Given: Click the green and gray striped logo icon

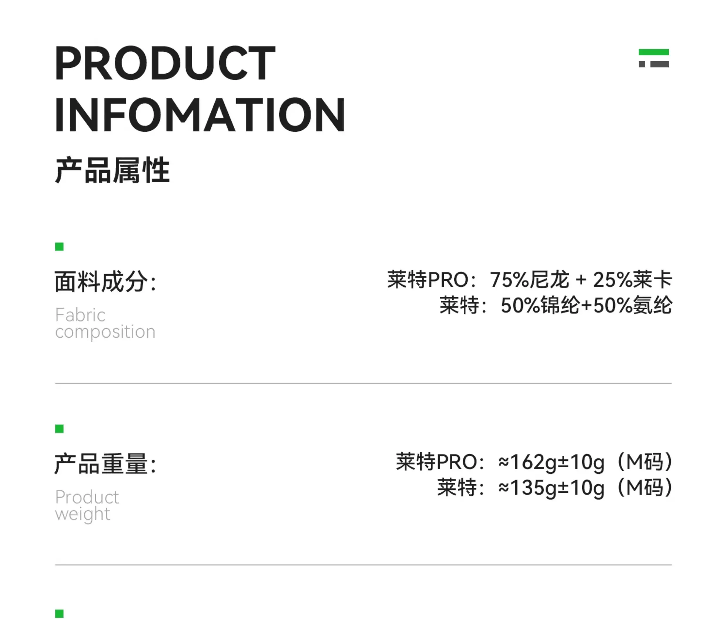Looking at the screenshot, I should click(653, 58).
